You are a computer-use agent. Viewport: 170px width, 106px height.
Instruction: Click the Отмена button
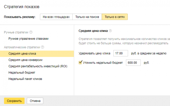(x=35, y=101)
